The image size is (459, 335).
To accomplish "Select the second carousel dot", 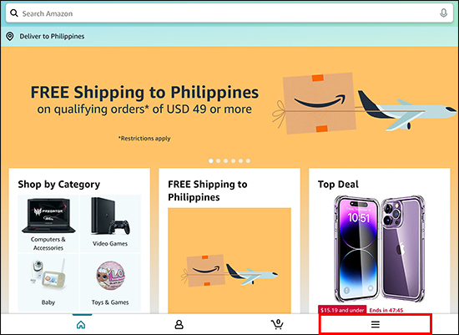I will tap(218, 160).
